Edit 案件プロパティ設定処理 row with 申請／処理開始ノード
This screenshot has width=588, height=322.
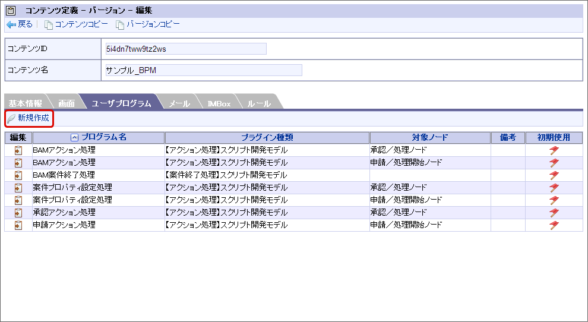click(x=18, y=200)
